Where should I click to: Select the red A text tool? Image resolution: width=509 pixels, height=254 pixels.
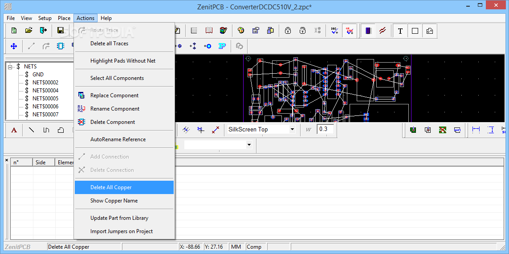coord(14,130)
